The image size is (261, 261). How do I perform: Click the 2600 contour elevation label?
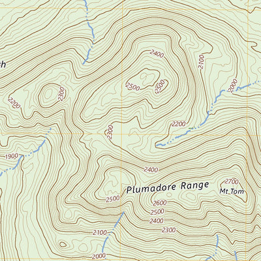[160, 203]
